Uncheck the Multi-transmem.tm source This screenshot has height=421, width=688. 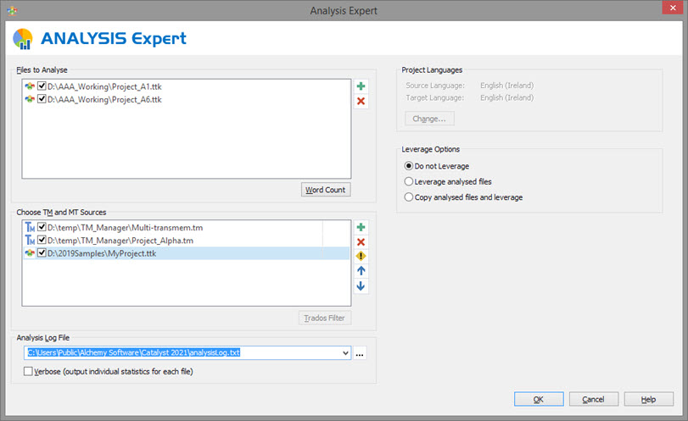click(x=42, y=227)
